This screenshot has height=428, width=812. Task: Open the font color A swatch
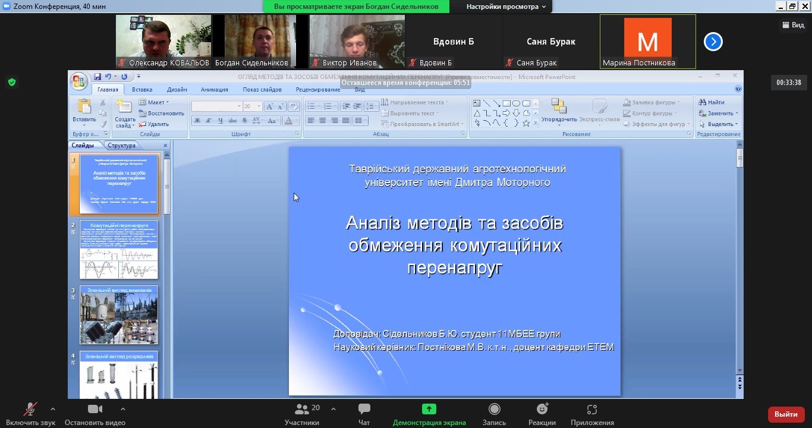[291, 121]
